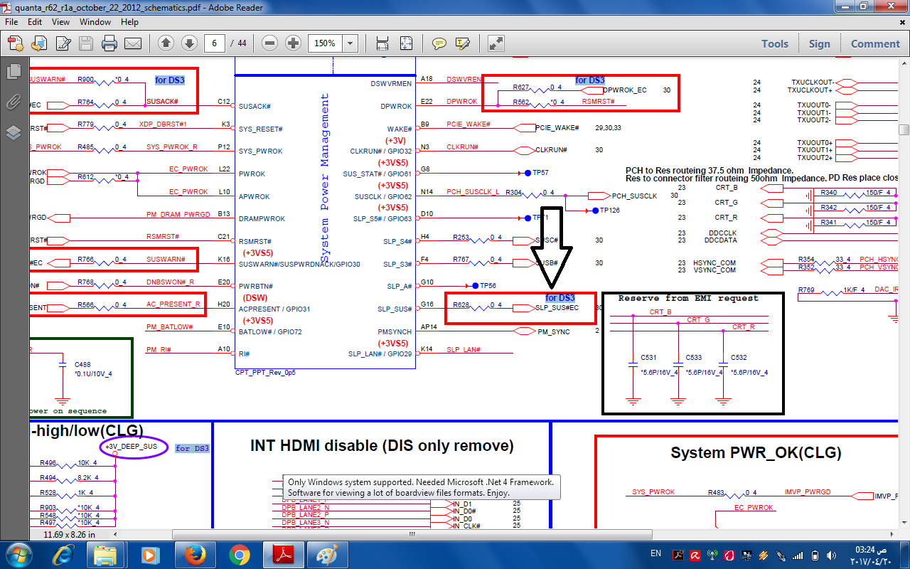Click the Send by email envelope icon
This screenshot has height=569, width=910.
[132, 43]
